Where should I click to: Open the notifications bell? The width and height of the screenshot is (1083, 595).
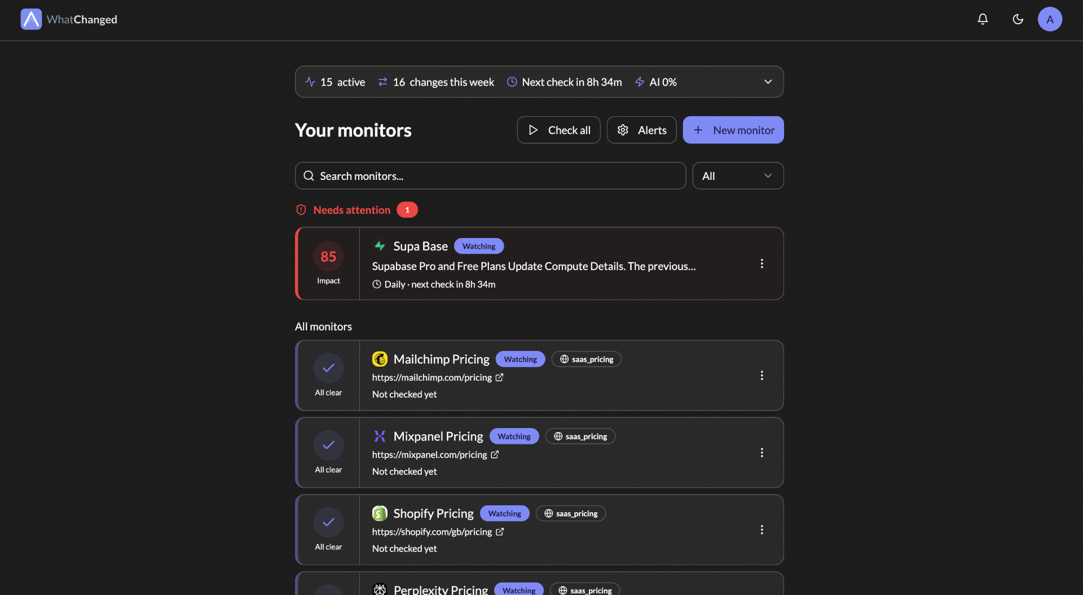(x=982, y=19)
